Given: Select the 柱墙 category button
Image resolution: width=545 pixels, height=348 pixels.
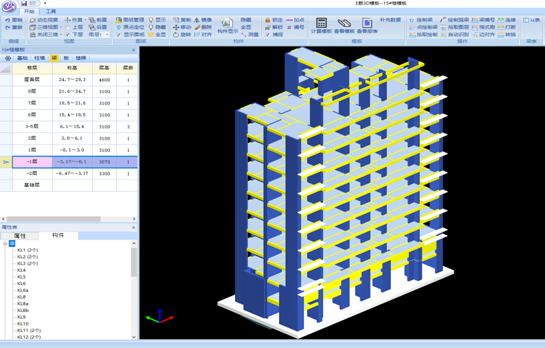Looking at the screenshot, I should pos(39,58).
